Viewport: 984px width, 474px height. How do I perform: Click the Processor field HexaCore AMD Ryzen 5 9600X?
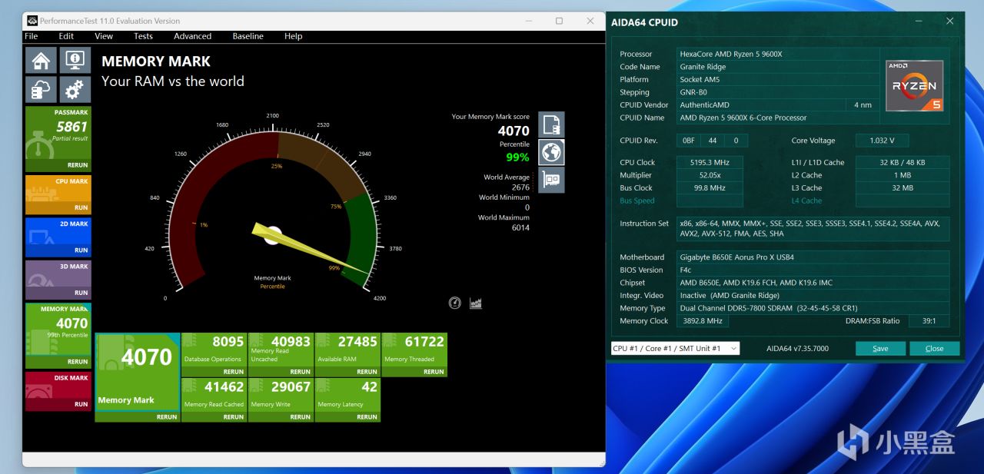[778, 54]
